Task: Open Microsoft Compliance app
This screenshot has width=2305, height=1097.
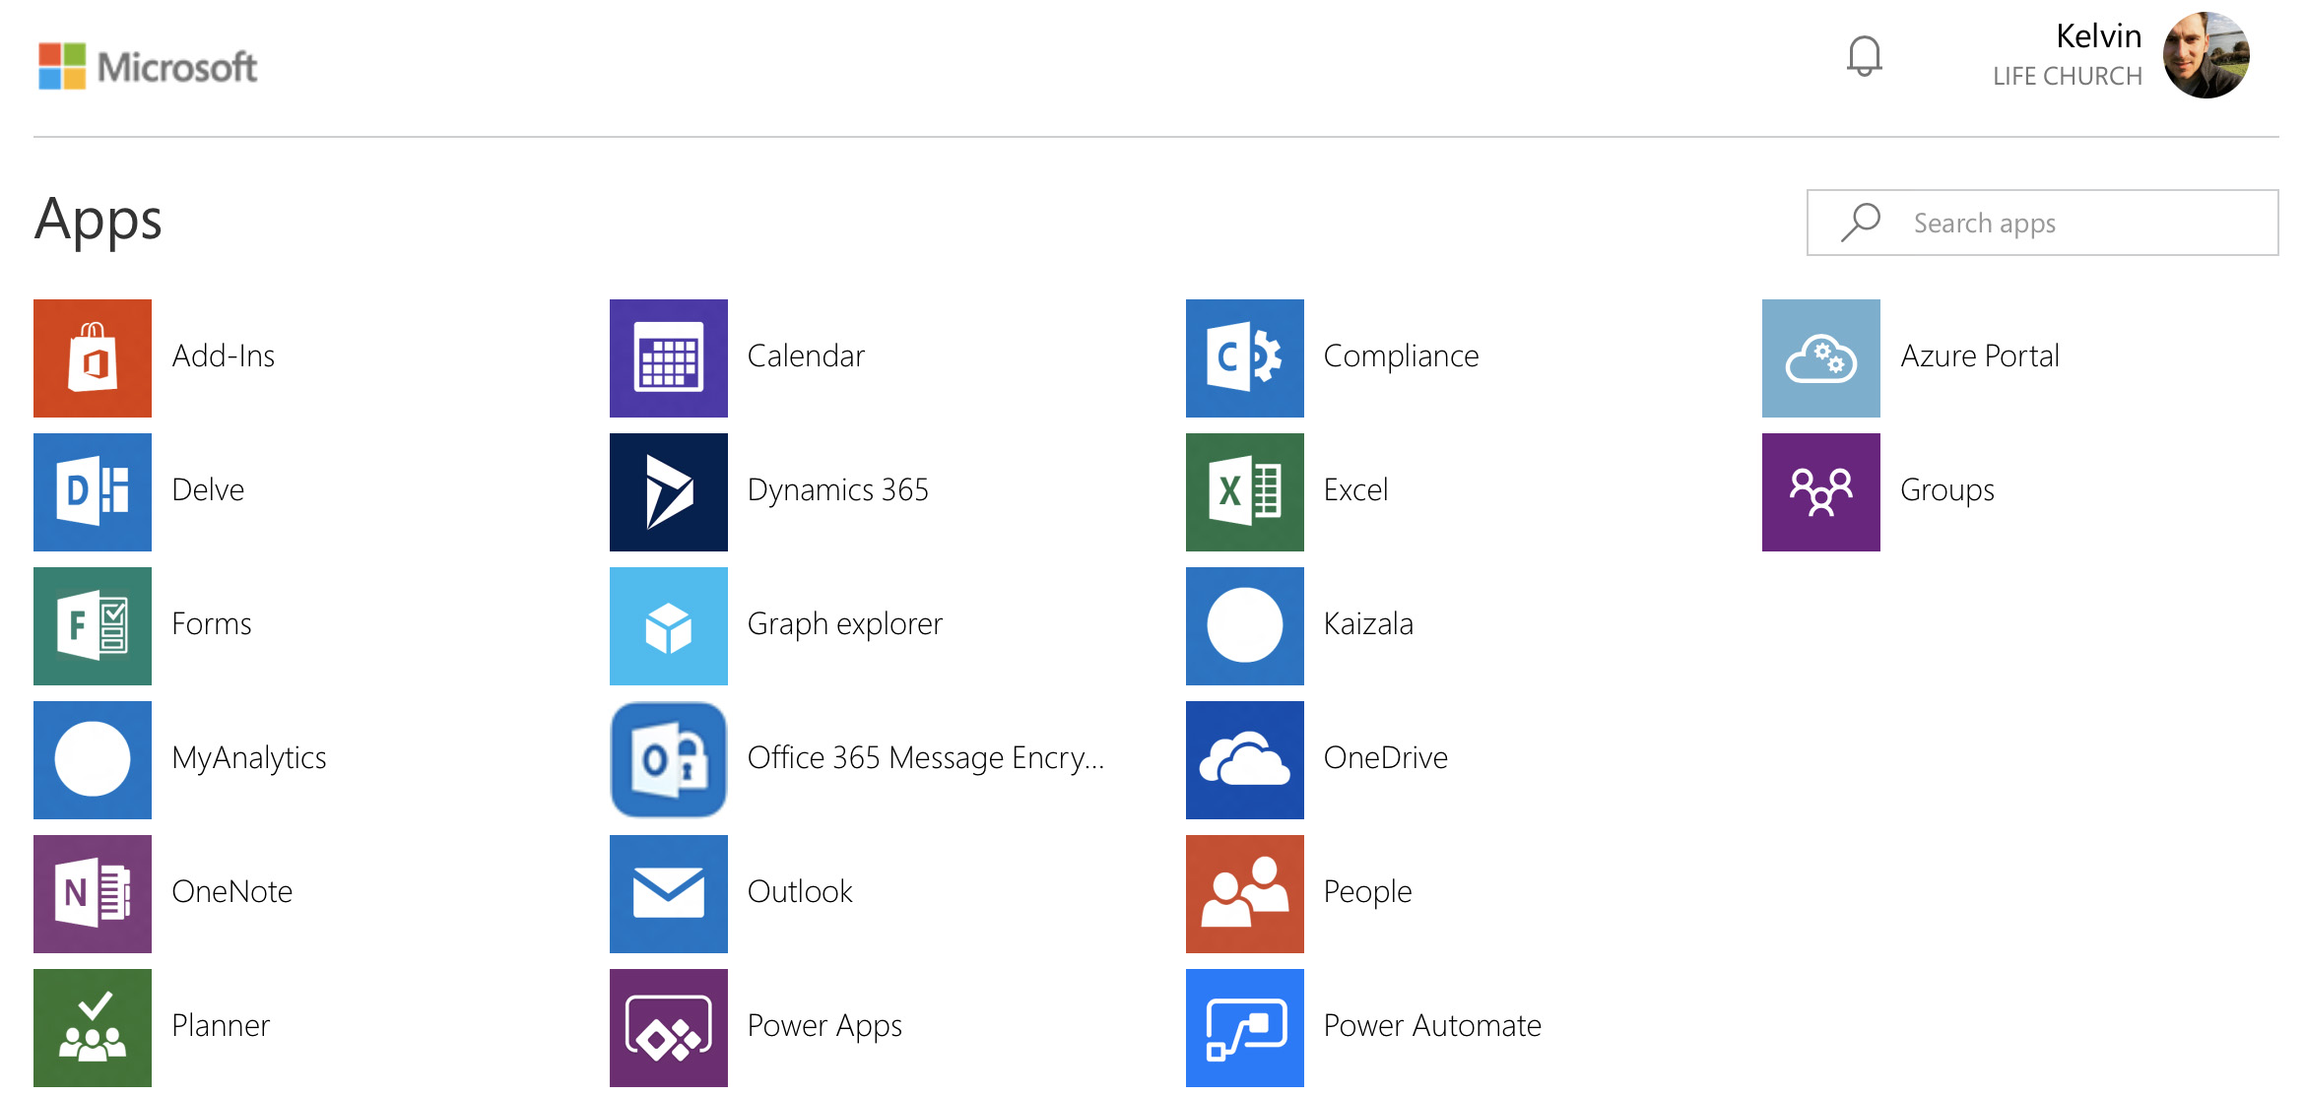Action: pyautogui.click(x=1247, y=353)
